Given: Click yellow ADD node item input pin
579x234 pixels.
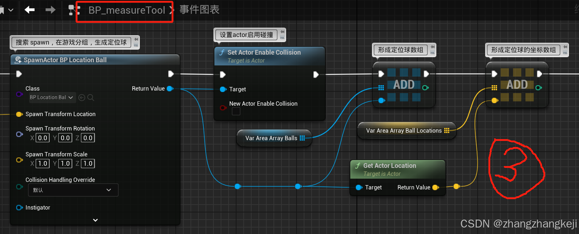Looking at the screenshot, I should click(495, 101).
